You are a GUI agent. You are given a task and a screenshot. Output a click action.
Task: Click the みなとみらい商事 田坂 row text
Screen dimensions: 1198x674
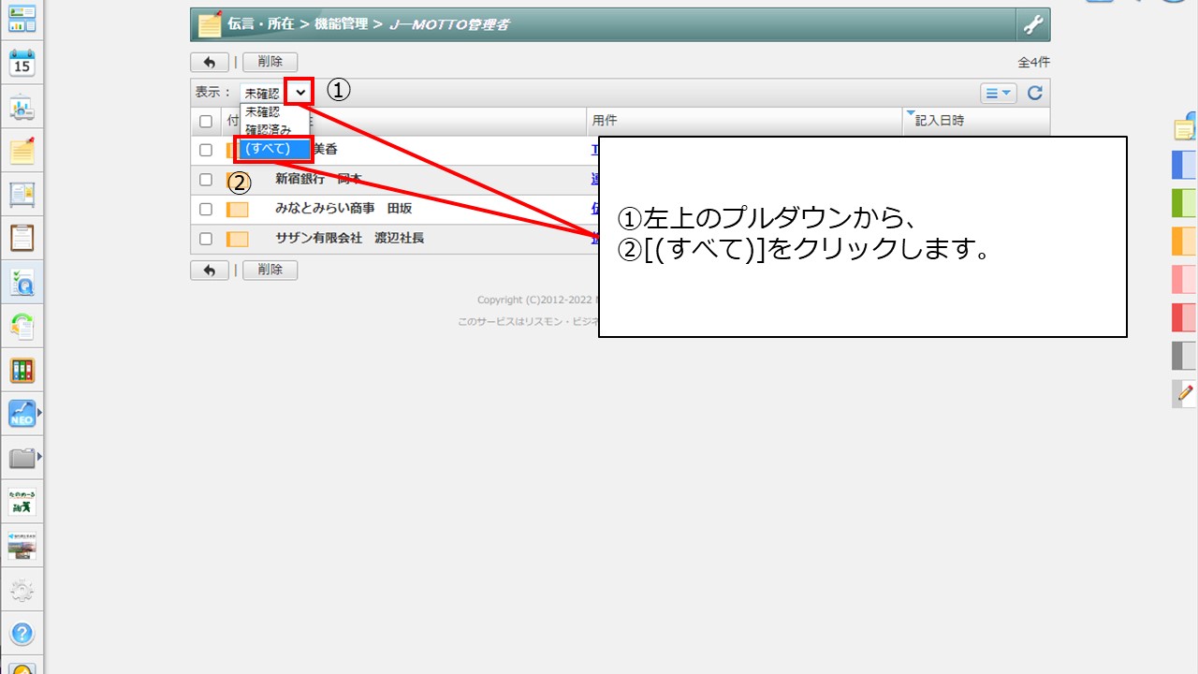(x=343, y=209)
